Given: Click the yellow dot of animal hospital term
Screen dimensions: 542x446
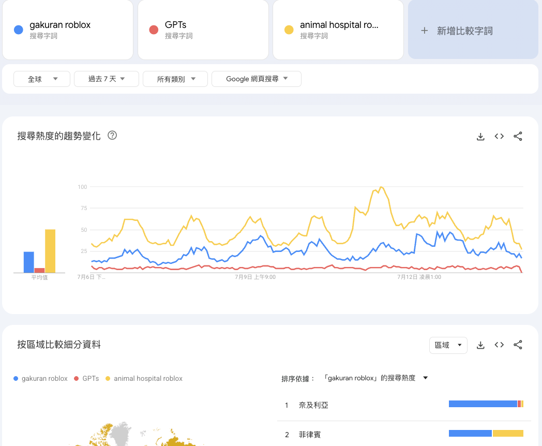Looking at the screenshot, I should pos(289,29).
